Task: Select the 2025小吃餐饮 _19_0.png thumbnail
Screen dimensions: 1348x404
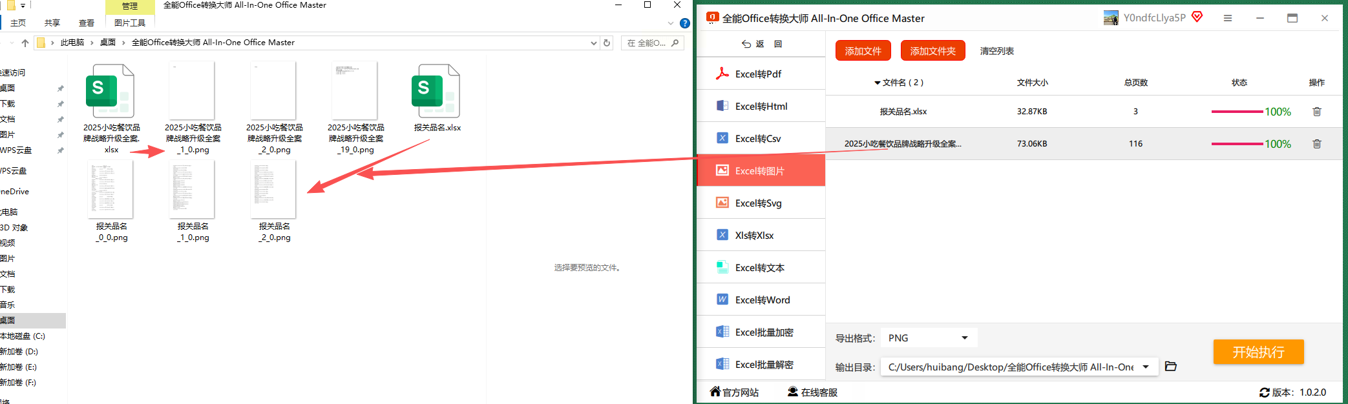Action: [355, 108]
